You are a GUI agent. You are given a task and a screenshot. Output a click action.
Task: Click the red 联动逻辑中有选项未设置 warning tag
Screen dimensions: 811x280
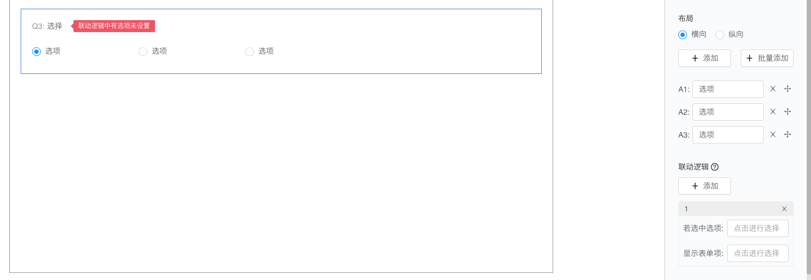click(x=114, y=26)
